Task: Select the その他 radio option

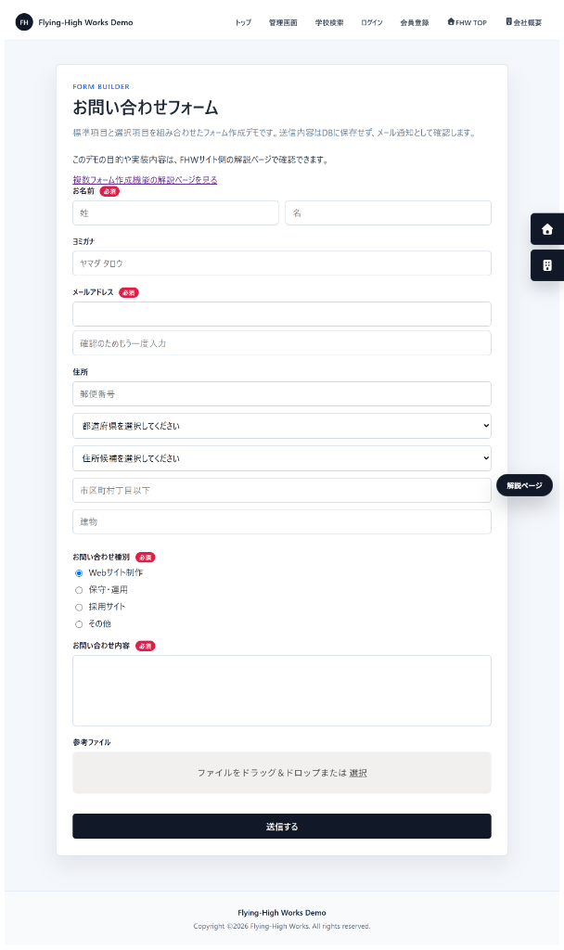Action: point(79,624)
